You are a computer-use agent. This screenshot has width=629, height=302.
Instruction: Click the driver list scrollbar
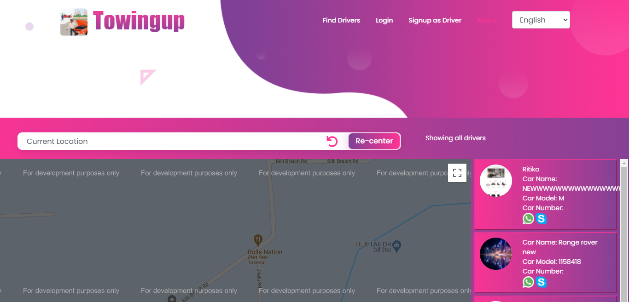pos(624,230)
